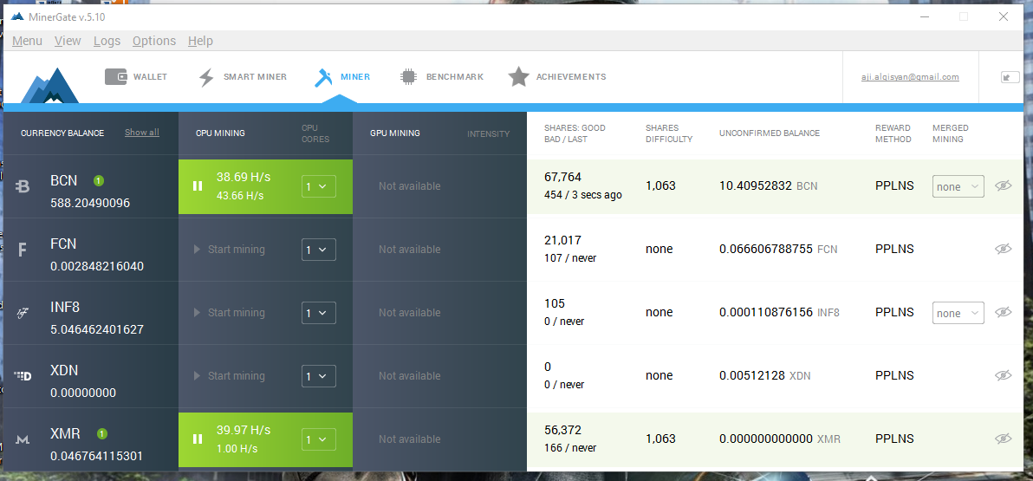Click XDN unconfirmed balance 0.00512128
This screenshot has width=1033, height=481.
click(x=765, y=375)
